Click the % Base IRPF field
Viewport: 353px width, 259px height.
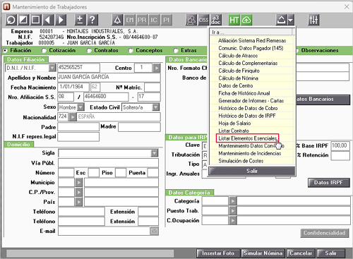click(x=340, y=146)
